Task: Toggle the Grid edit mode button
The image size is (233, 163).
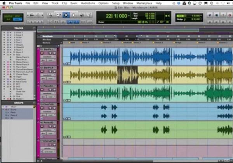Action: (x=17, y=19)
